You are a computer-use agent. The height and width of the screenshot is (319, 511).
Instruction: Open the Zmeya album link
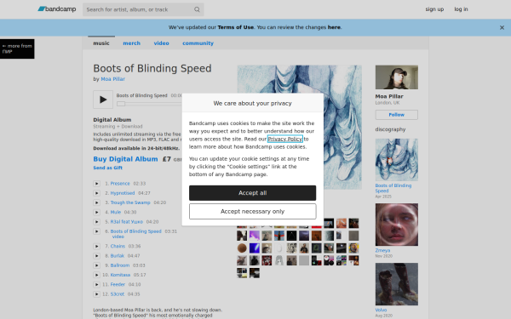382,251
